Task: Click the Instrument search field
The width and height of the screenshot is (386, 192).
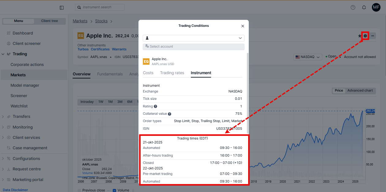Action: (x=100, y=7)
